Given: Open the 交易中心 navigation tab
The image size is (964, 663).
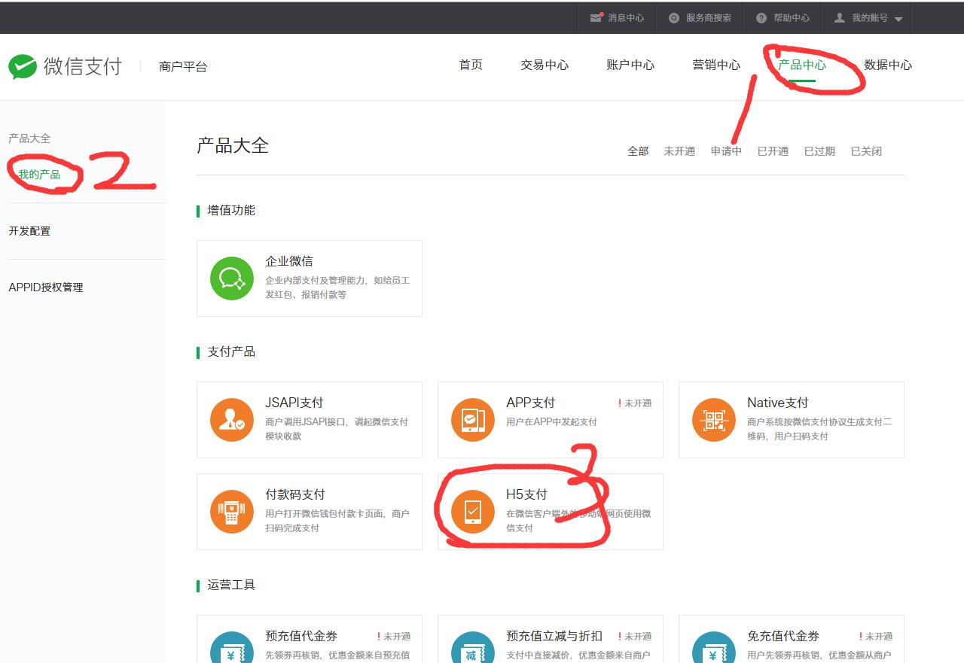Looking at the screenshot, I should pyautogui.click(x=545, y=65).
